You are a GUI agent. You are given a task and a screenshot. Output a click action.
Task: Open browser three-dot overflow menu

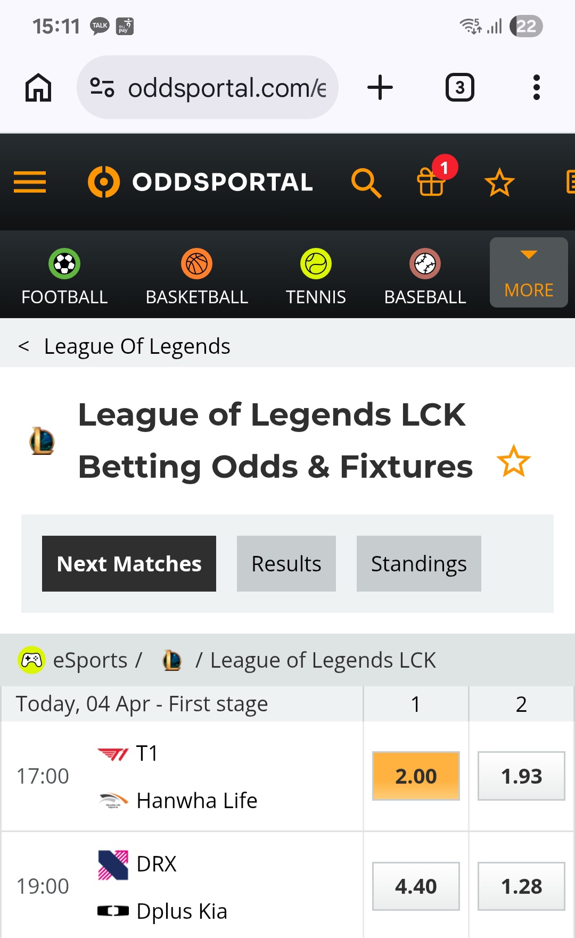pyautogui.click(x=536, y=87)
